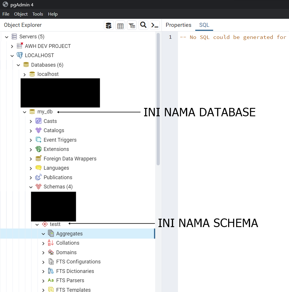The image size is (289, 292).
Task: Collapse the Servers (5) tree node
Action: [x=7, y=37]
